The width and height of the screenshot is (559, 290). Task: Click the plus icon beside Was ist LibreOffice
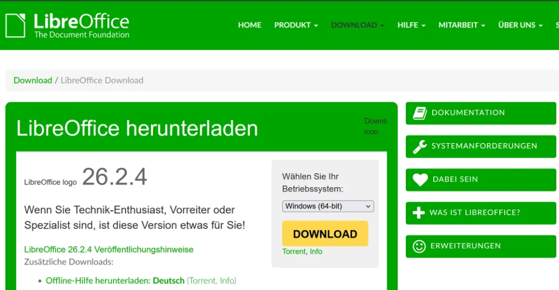419,213
